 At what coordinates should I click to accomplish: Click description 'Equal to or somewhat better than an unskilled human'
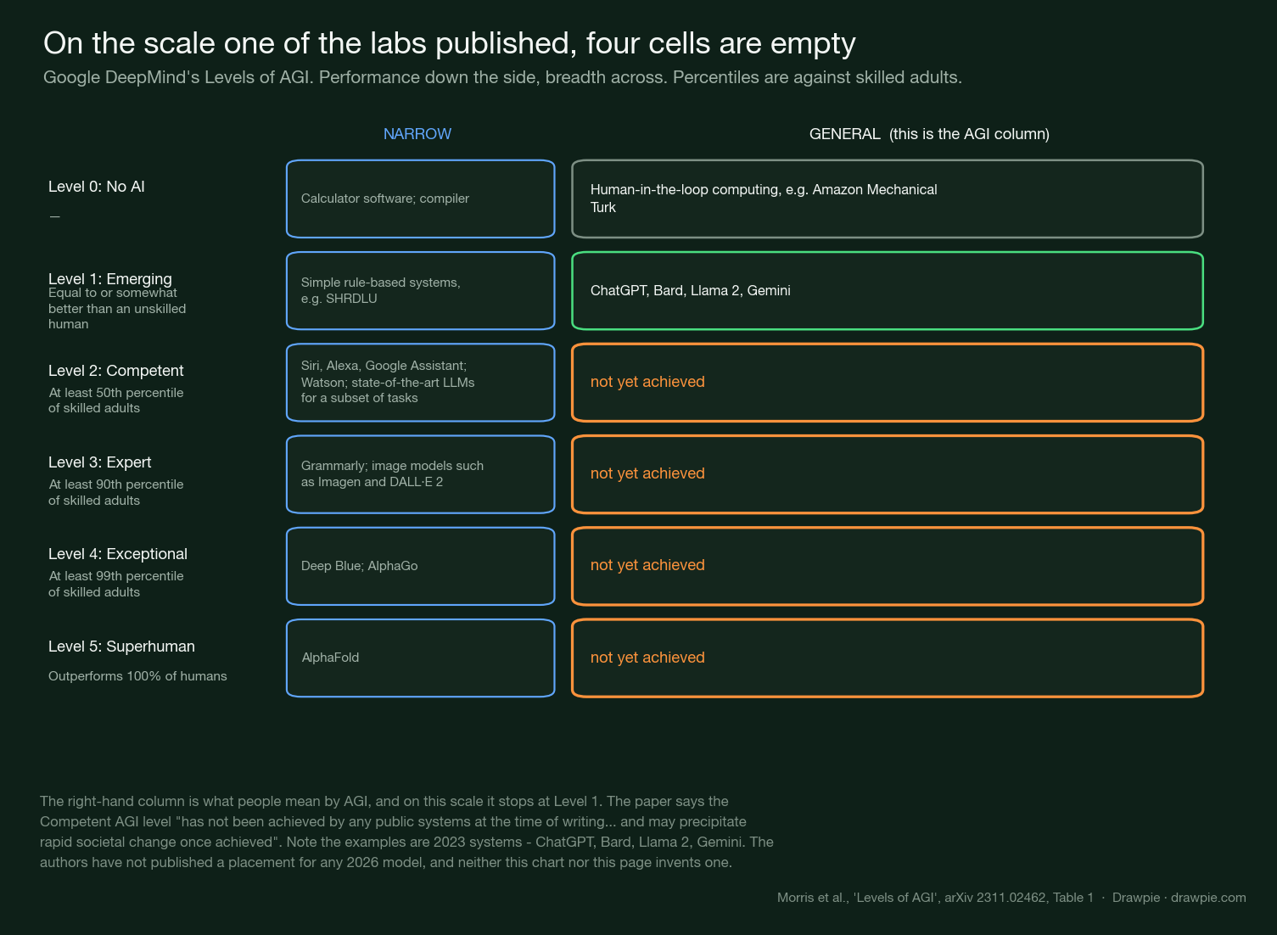click(117, 309)
